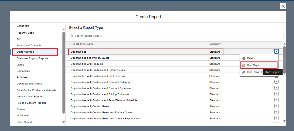
Task: Open dropdown for Opportunities with Products and Pricing Guidance
Action: coord(276,94)
